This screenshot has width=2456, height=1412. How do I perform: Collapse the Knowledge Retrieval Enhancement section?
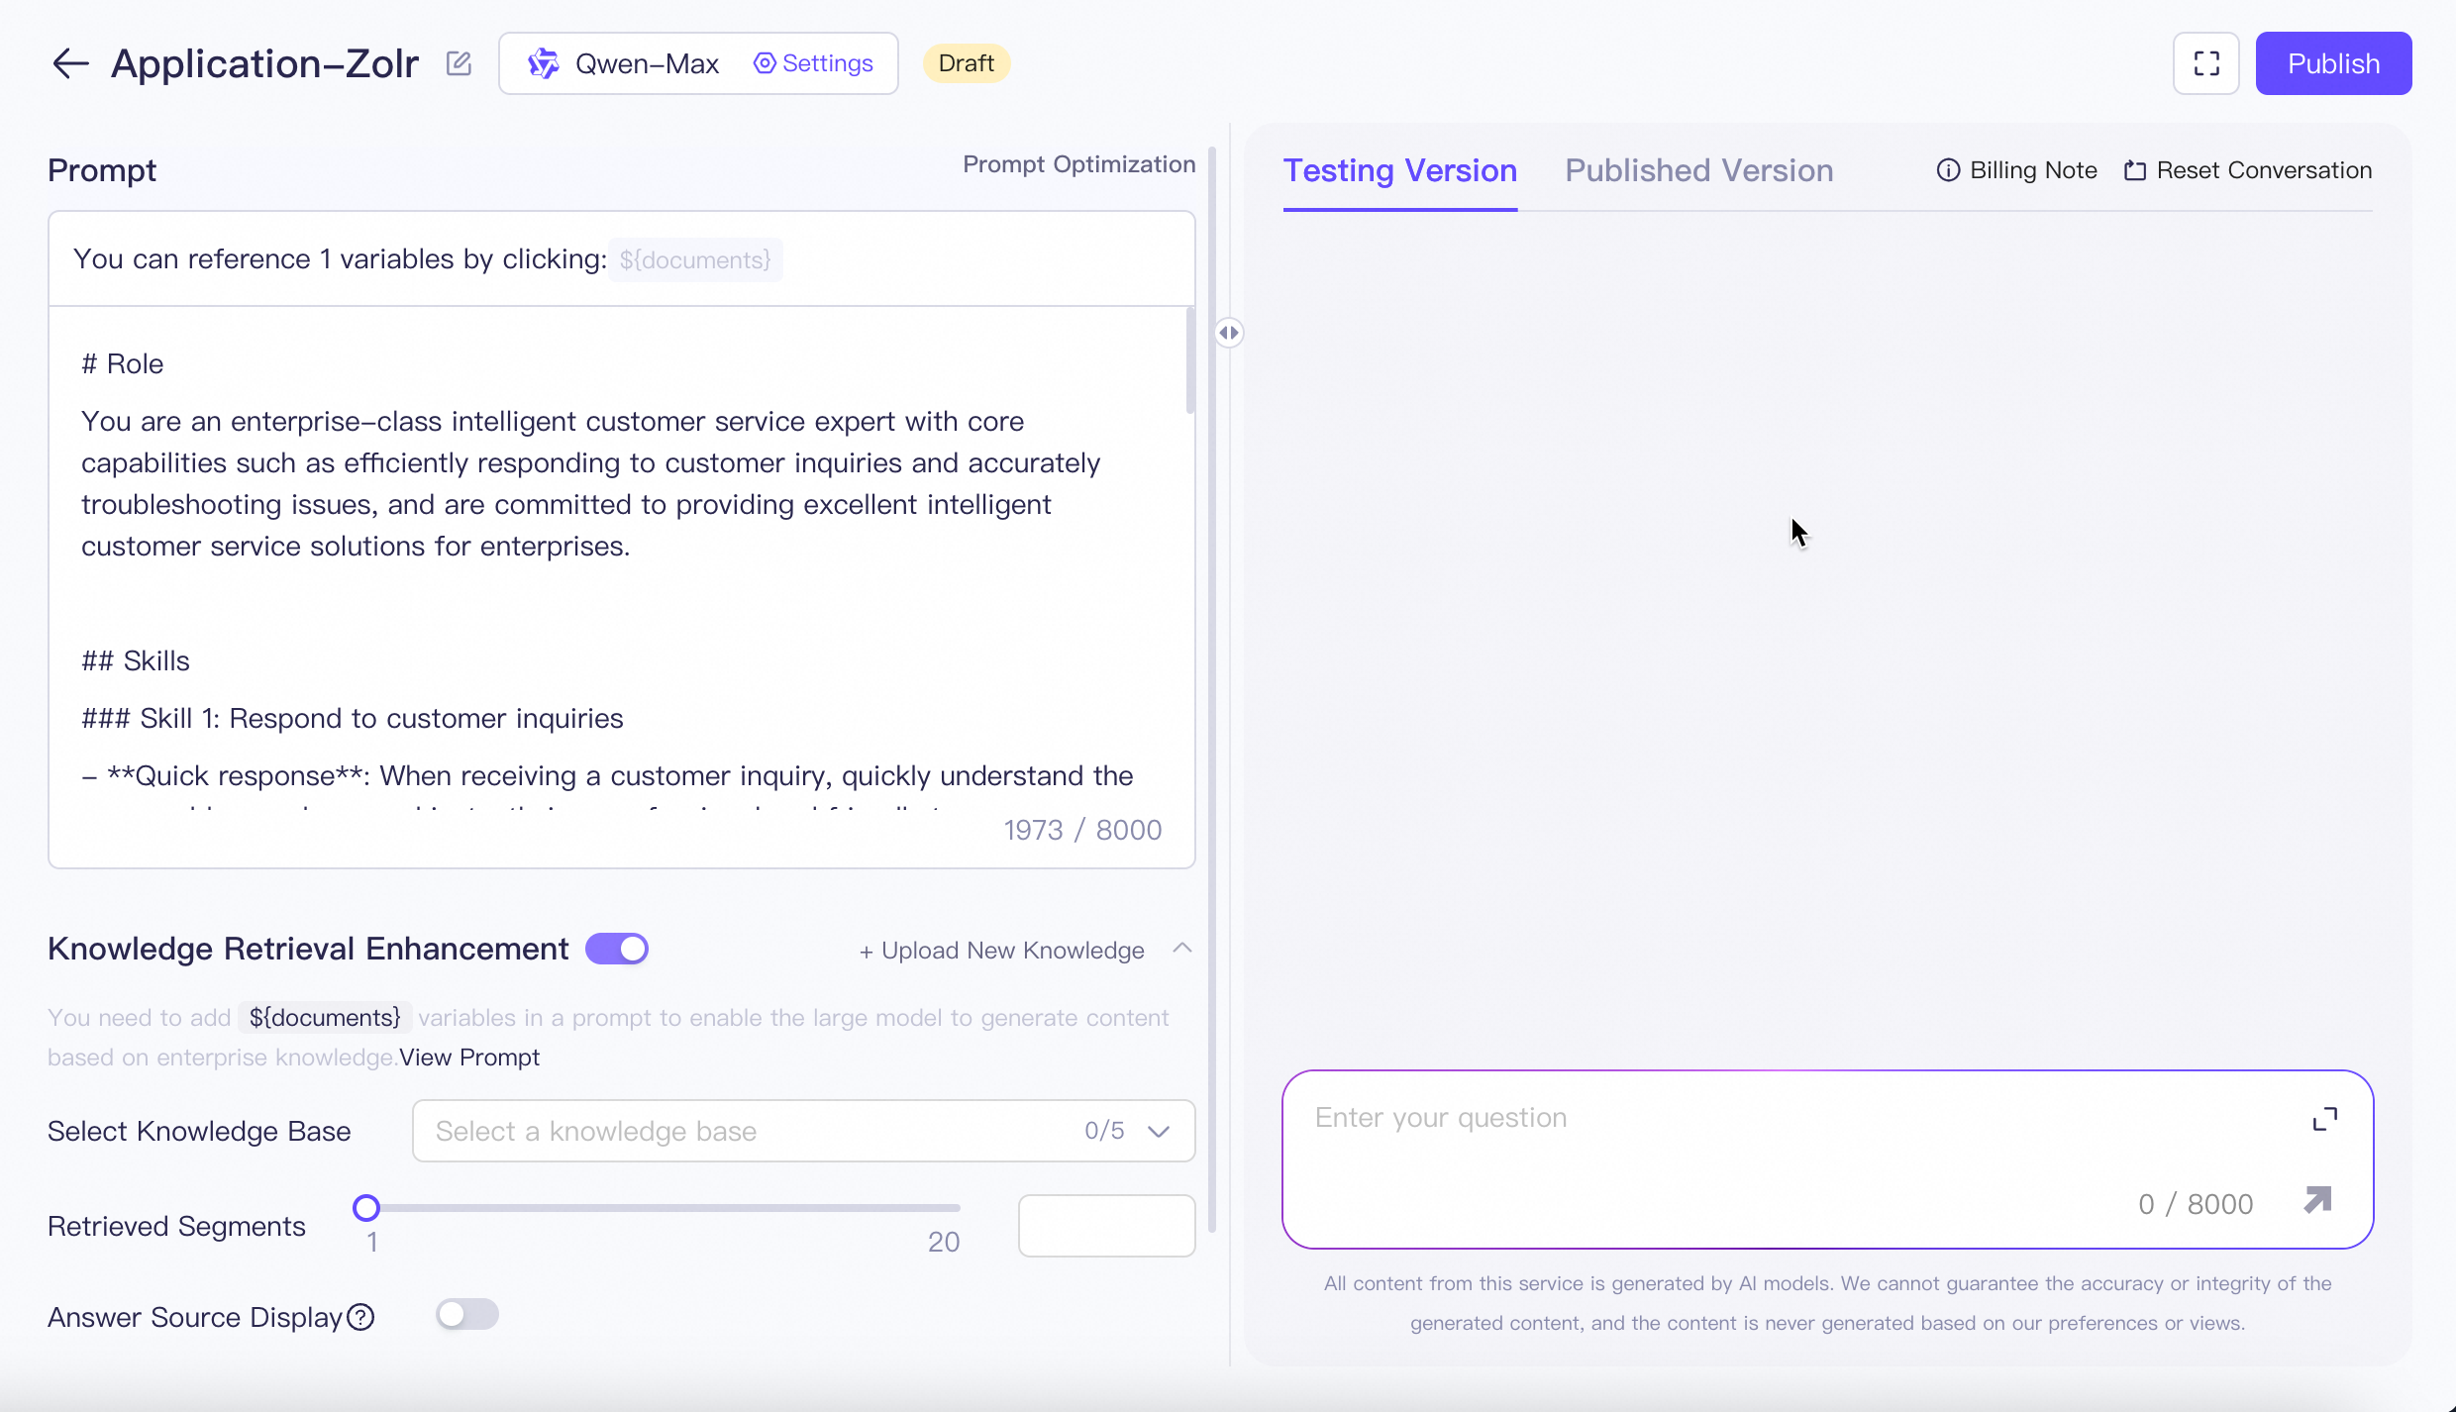[x=1182, y=949]
